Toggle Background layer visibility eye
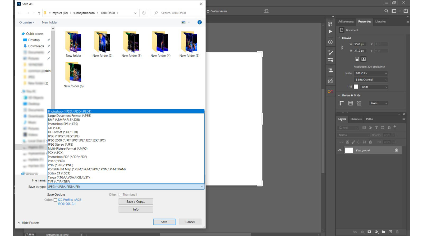Screen dimensions: 423x237 coord(340,150)
